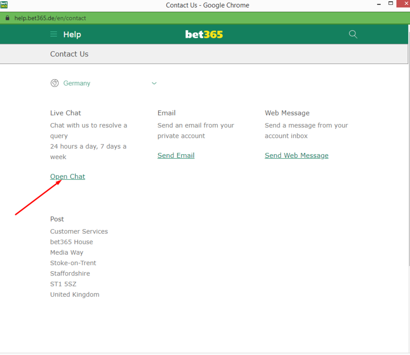410x355 pixels.
Task: Click the globe icon beside Germany
Action: pyautogui.click(x=54, y=83)
